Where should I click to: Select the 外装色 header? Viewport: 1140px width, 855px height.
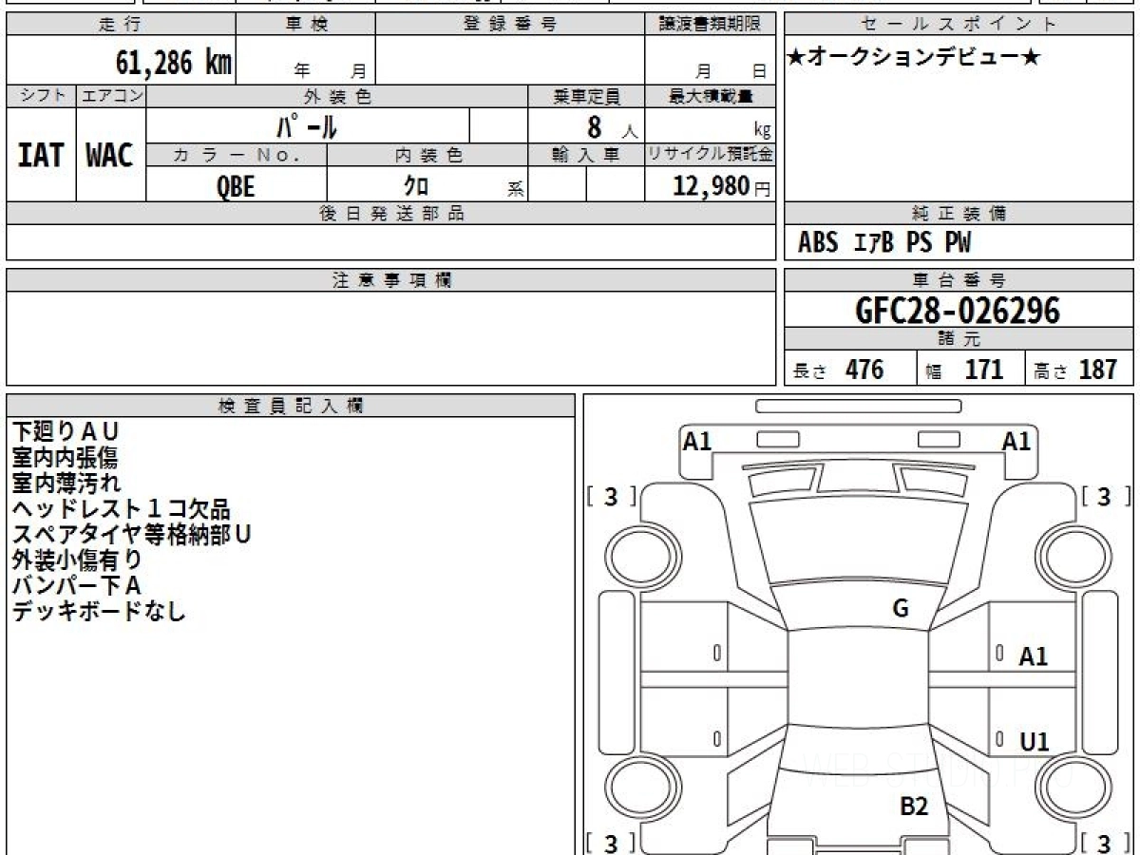[337, 96]
